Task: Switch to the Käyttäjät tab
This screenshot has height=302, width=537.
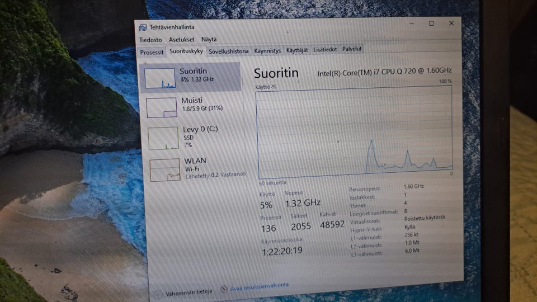Action: pos(297,50)
